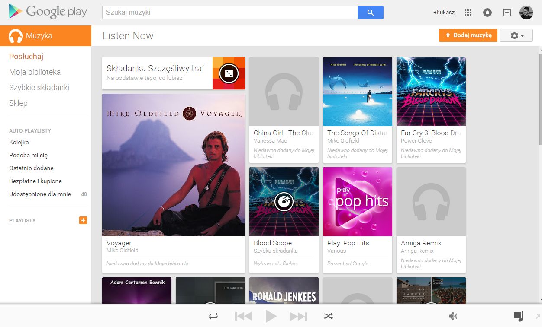Open the Play: Pop Hits cover
Image resolution: width=542 pixels, height=327 pixels.
[358, 202]
